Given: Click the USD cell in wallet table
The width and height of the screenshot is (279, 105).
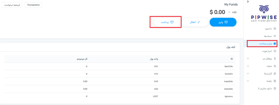Looking at the screenshot, I should 156,89.
